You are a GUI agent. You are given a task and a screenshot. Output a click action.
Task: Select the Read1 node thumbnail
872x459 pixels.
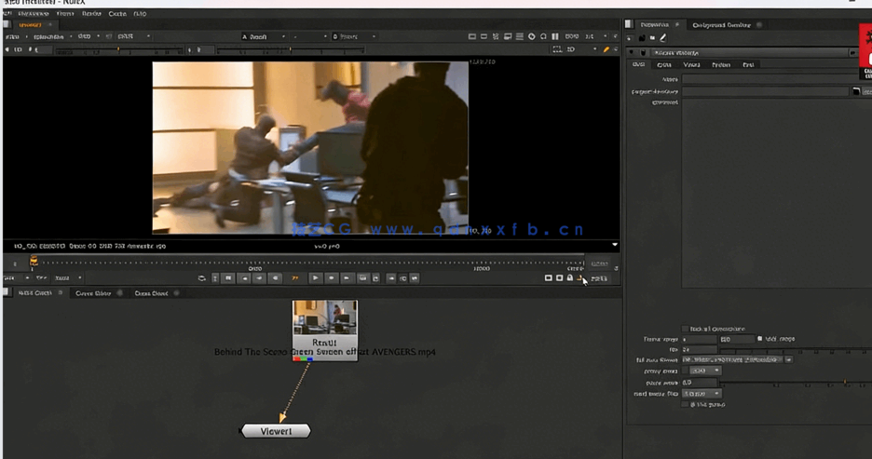(324, 318)
